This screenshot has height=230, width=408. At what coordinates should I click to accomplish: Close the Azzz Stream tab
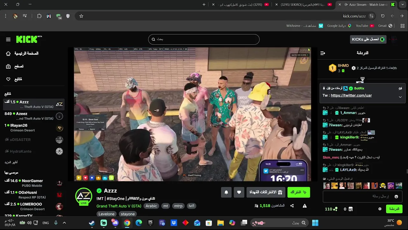340,4
